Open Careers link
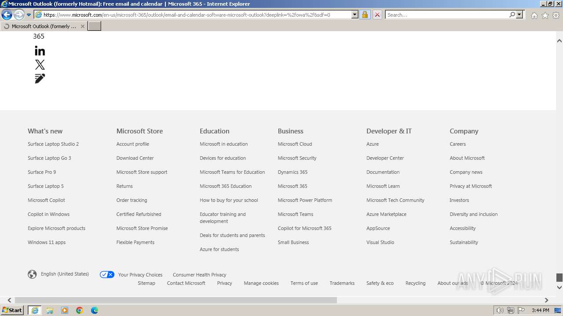The height and width of the screenshot is (316, 563). click(x=458, y=144)
